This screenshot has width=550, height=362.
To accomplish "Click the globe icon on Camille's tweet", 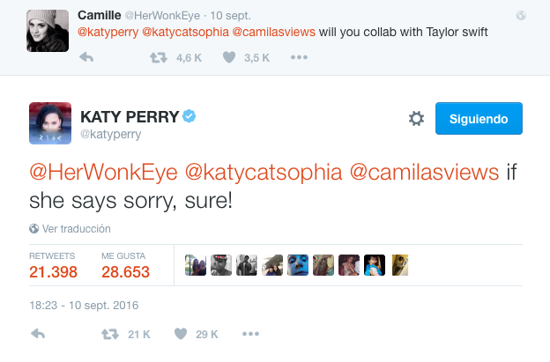I will (521, 16).
